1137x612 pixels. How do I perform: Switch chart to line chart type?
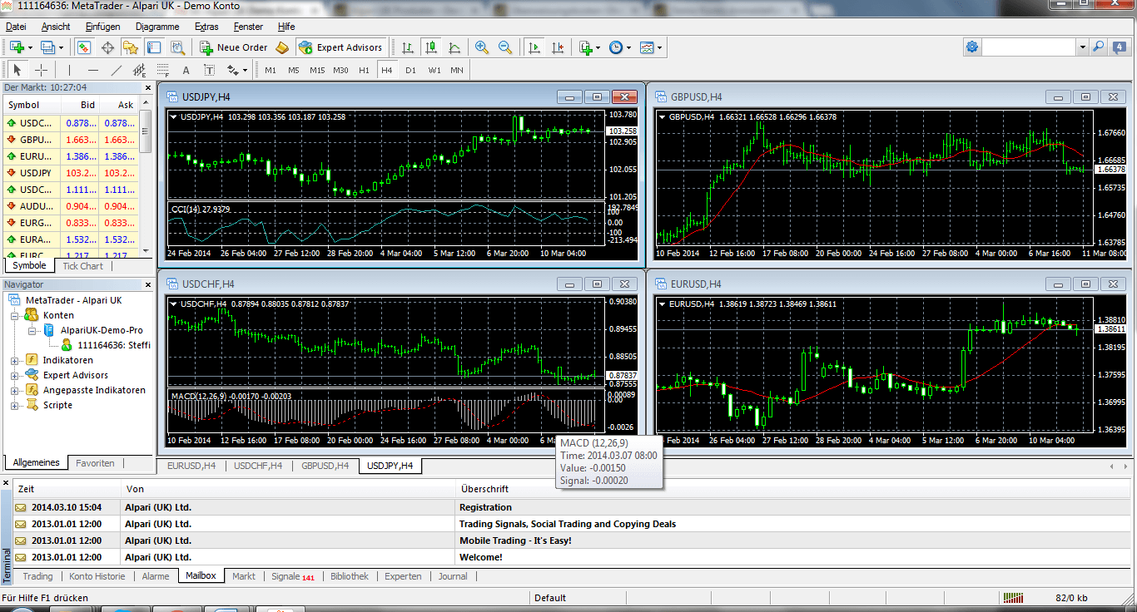pos(454,47)
